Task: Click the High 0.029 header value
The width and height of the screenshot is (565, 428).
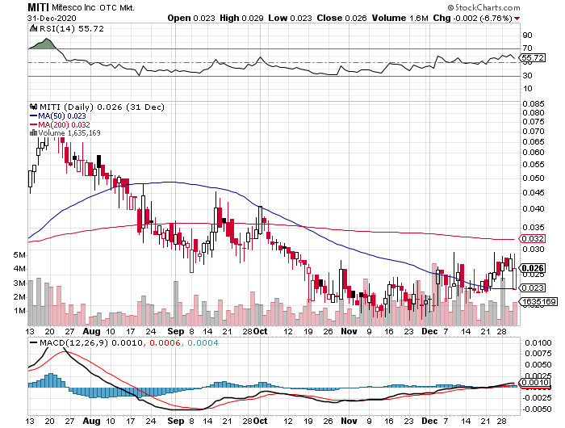Action: pyautogui.click(x=241, y=18)
